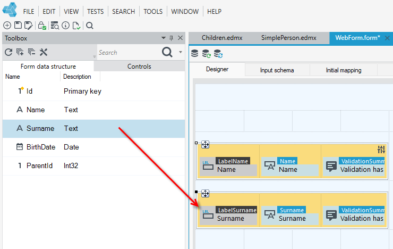Click the application logo icon
Screen dimensions: 393x249
tap(10, 10)
